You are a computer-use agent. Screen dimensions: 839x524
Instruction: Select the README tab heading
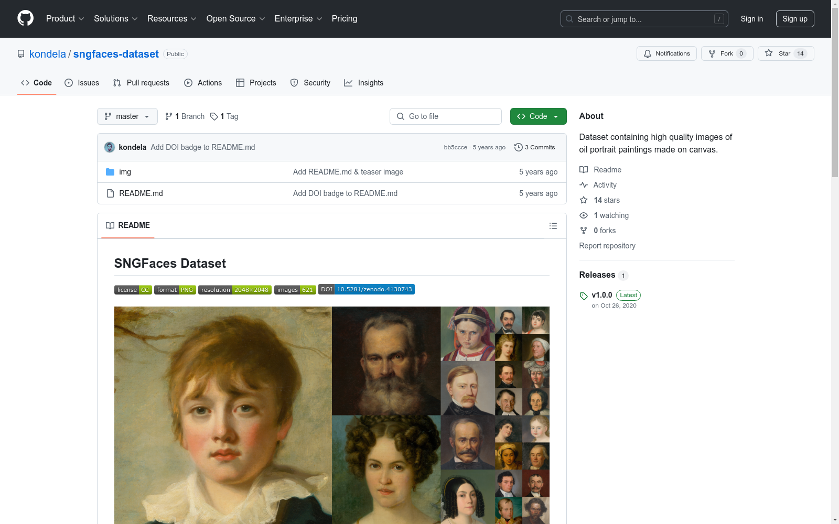pyautogui.click(x=128, y=225)
